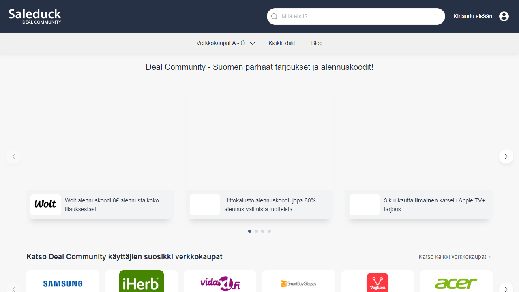Click the Samsung store logo
Image resolution: width=519 pixels, height=292 pixels.
click(62, 284)
